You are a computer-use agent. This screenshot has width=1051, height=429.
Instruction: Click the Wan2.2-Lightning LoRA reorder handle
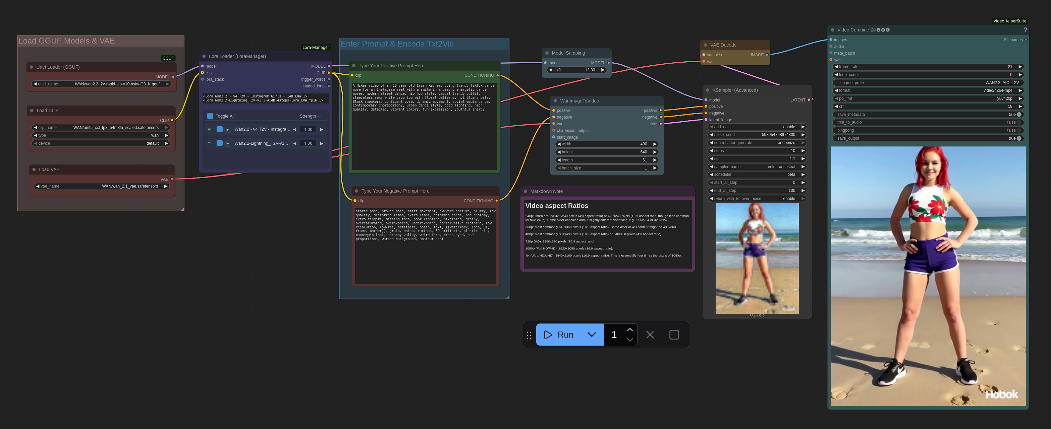tap(209, 143)
